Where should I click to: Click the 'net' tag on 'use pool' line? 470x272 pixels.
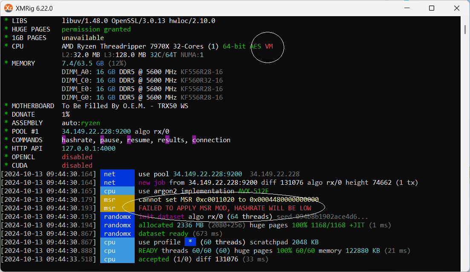[x=117, y=174]
